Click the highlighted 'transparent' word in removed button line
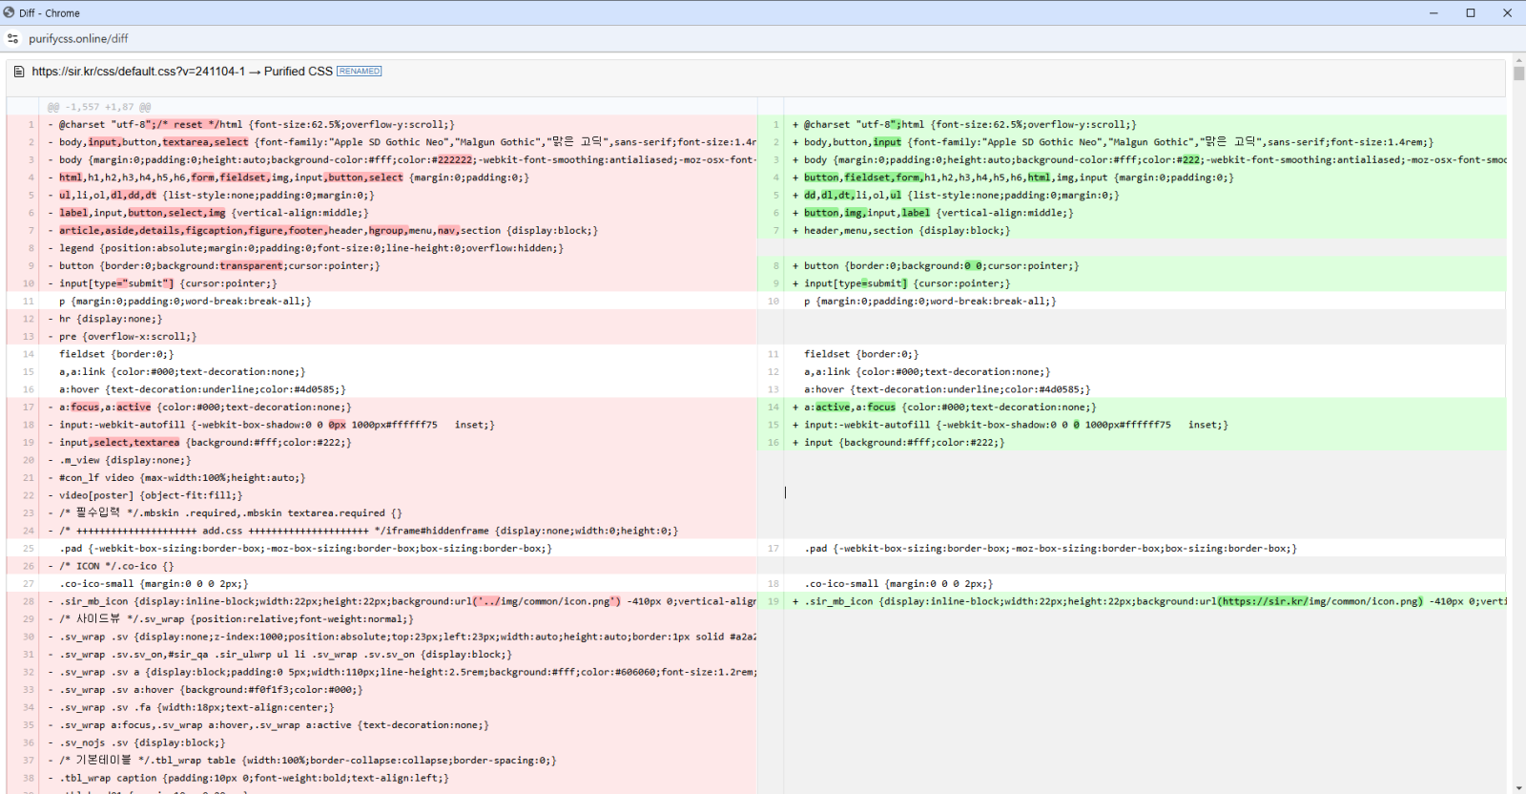Image resolution: width=1526 pixels, height=794 pixels. point(251,265)
